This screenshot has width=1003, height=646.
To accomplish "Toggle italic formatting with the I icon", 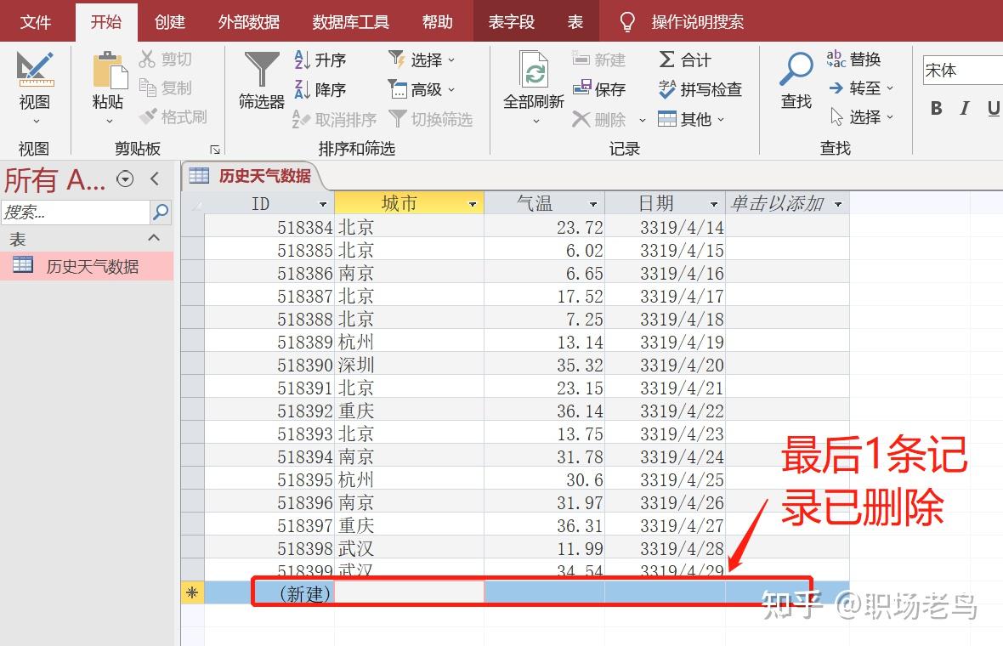I will [965, 108].
